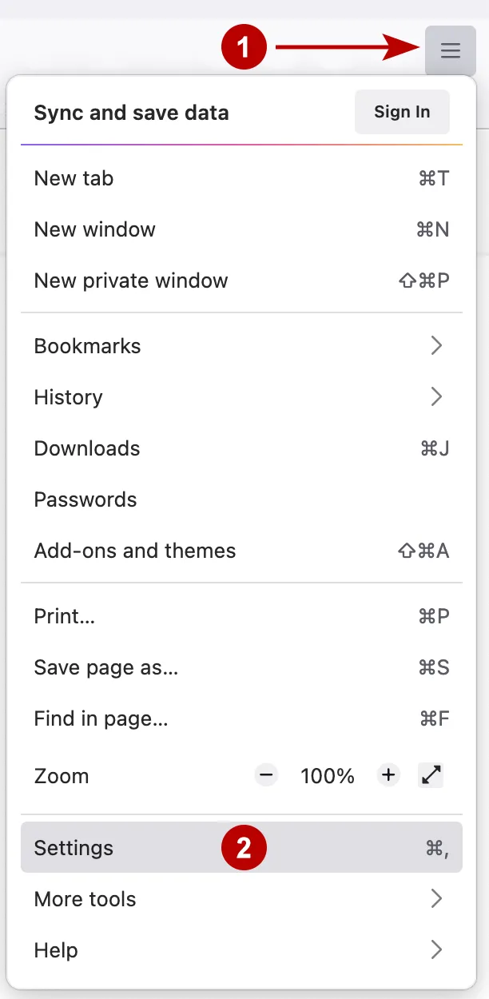Expand the Bookmarks submenu
The height and width of the screenshot is (999, 489).
(435, 345)
